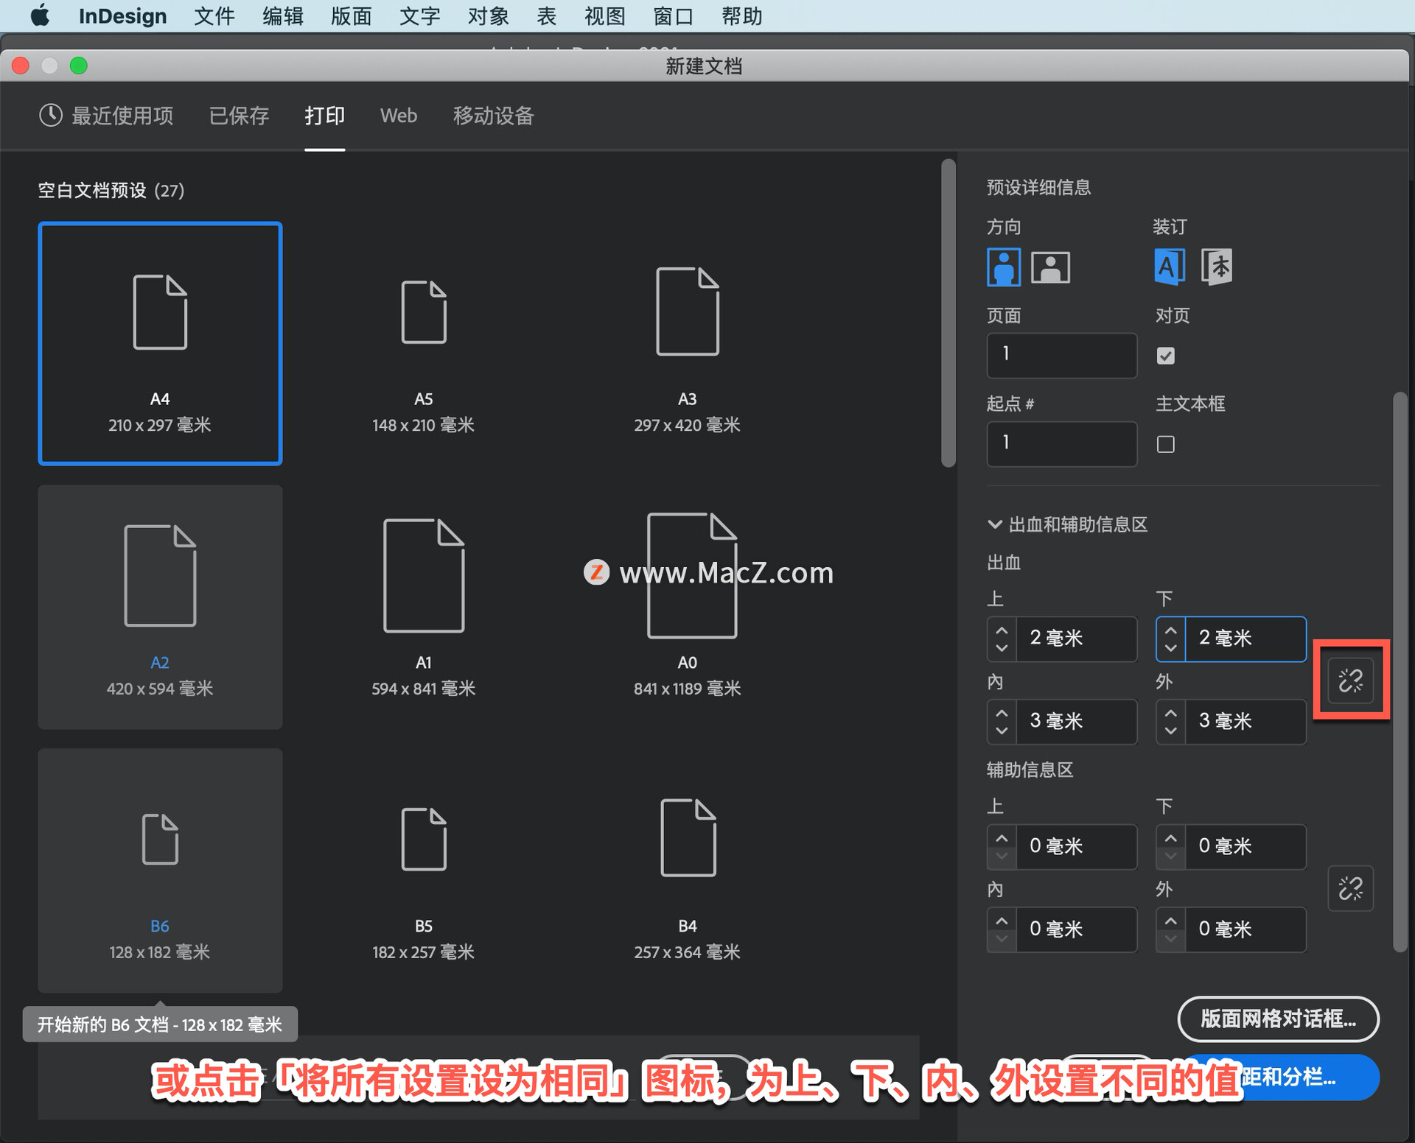This screenshot has height=1143, width=1415.
Task: Click the slug link settings chain icon
Action: click(x=1350, y=888)
